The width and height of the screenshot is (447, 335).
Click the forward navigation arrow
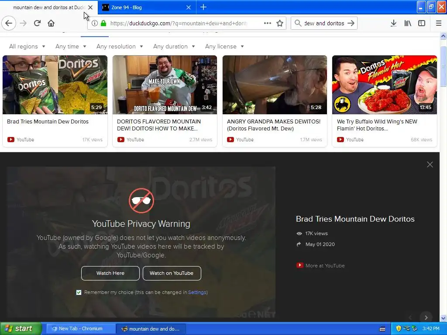(23, 23)
